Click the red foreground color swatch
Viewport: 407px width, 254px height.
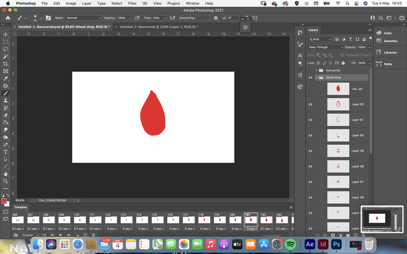pyautogui.click(x=4, y=201)
